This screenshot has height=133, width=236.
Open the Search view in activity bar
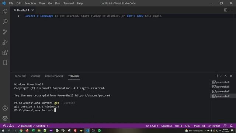pyautogui.click(x=5, y=21)
